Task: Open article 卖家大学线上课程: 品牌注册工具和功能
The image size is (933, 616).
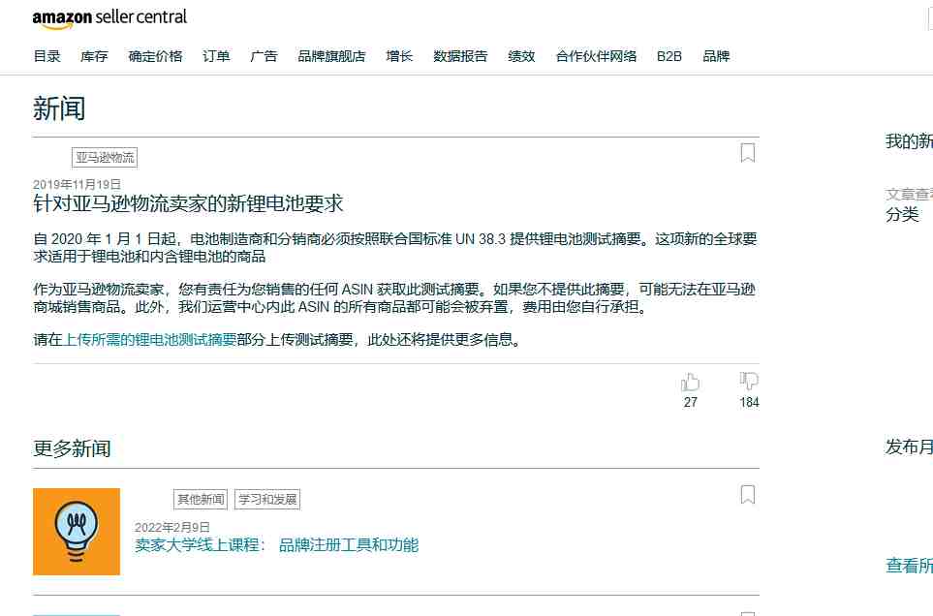Action: click(x=277, y=545)
